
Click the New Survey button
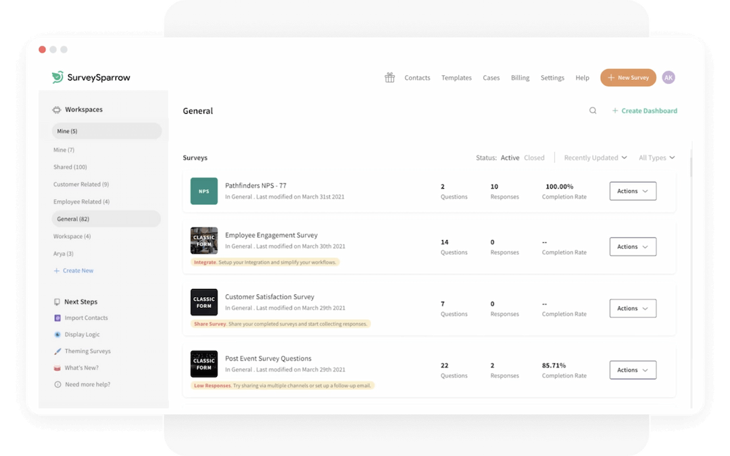click(628, 78)
